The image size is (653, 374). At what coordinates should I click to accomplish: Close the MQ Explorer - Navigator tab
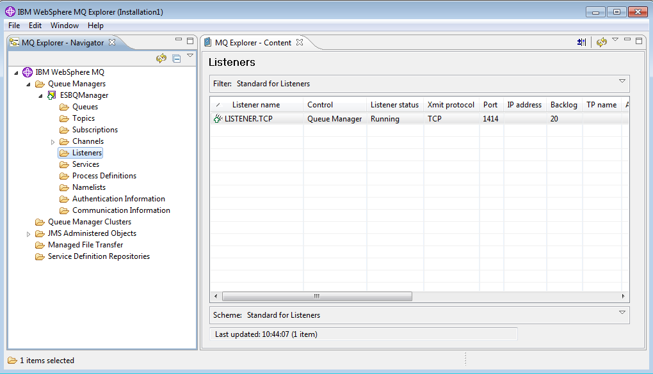point(112,42)
